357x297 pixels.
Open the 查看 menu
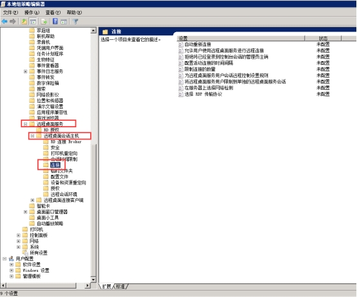coord(53,12)
